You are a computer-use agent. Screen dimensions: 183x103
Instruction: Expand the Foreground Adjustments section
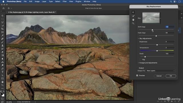point(138,63)
